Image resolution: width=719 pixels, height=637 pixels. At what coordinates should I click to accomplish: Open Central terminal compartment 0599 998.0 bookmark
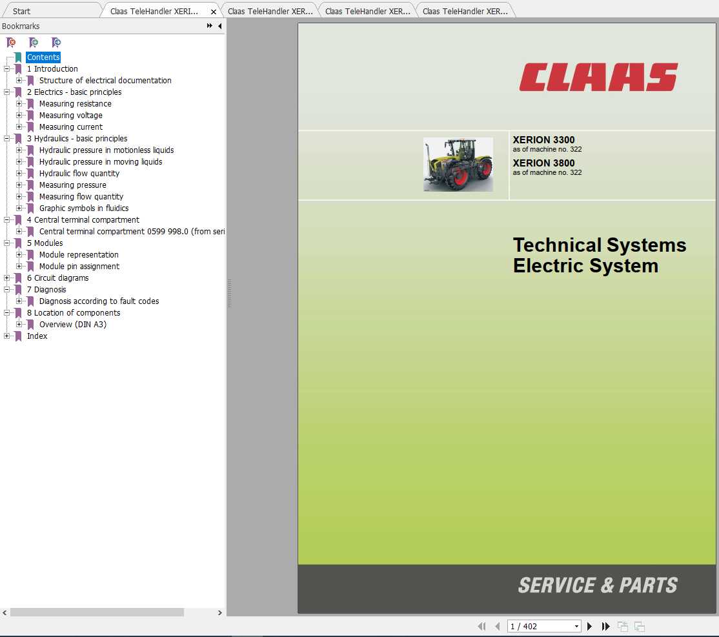(132, 231)
